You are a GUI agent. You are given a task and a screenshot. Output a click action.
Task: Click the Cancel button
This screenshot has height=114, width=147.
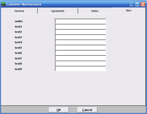click(x=87, y=110)
